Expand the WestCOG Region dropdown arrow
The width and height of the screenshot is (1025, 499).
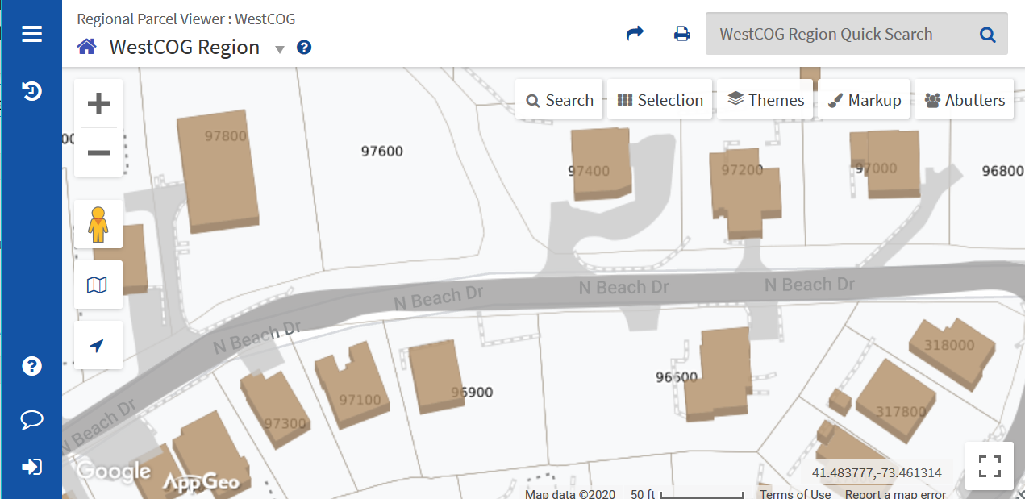coord(280,49)
